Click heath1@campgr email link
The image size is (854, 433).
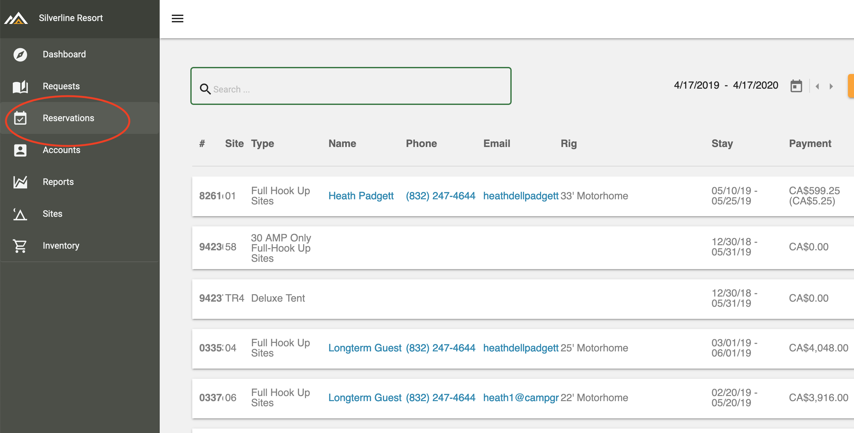click(521, 398)
